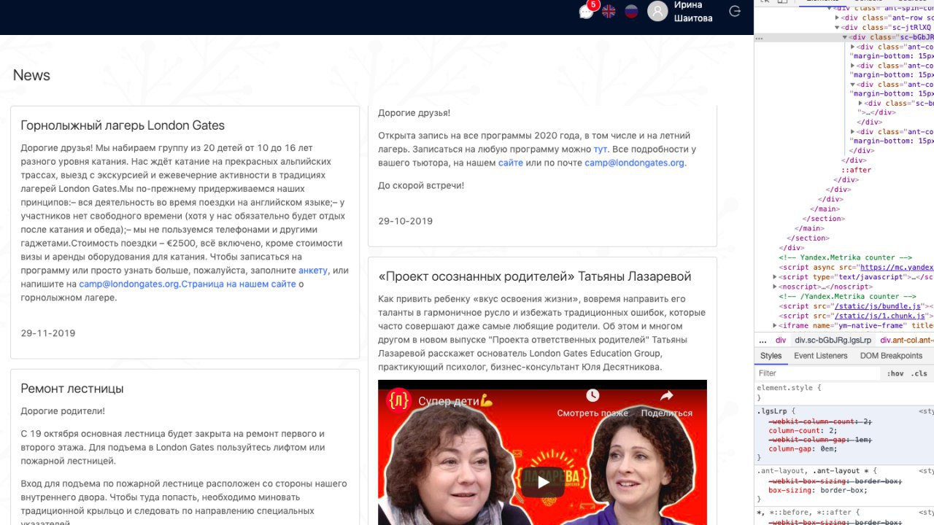The image size is (934, 525).
Task: Switch to the Event Listeners tab
Action: click(821, 356)
